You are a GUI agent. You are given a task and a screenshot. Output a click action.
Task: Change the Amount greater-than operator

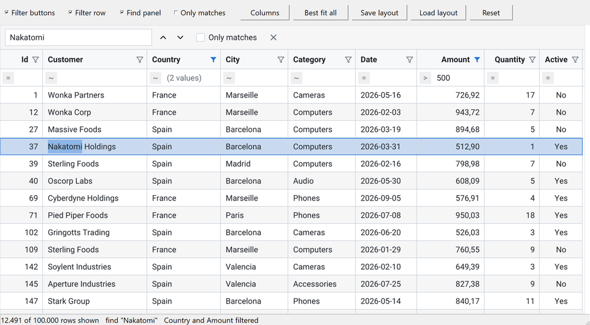[x=425, y=78]
